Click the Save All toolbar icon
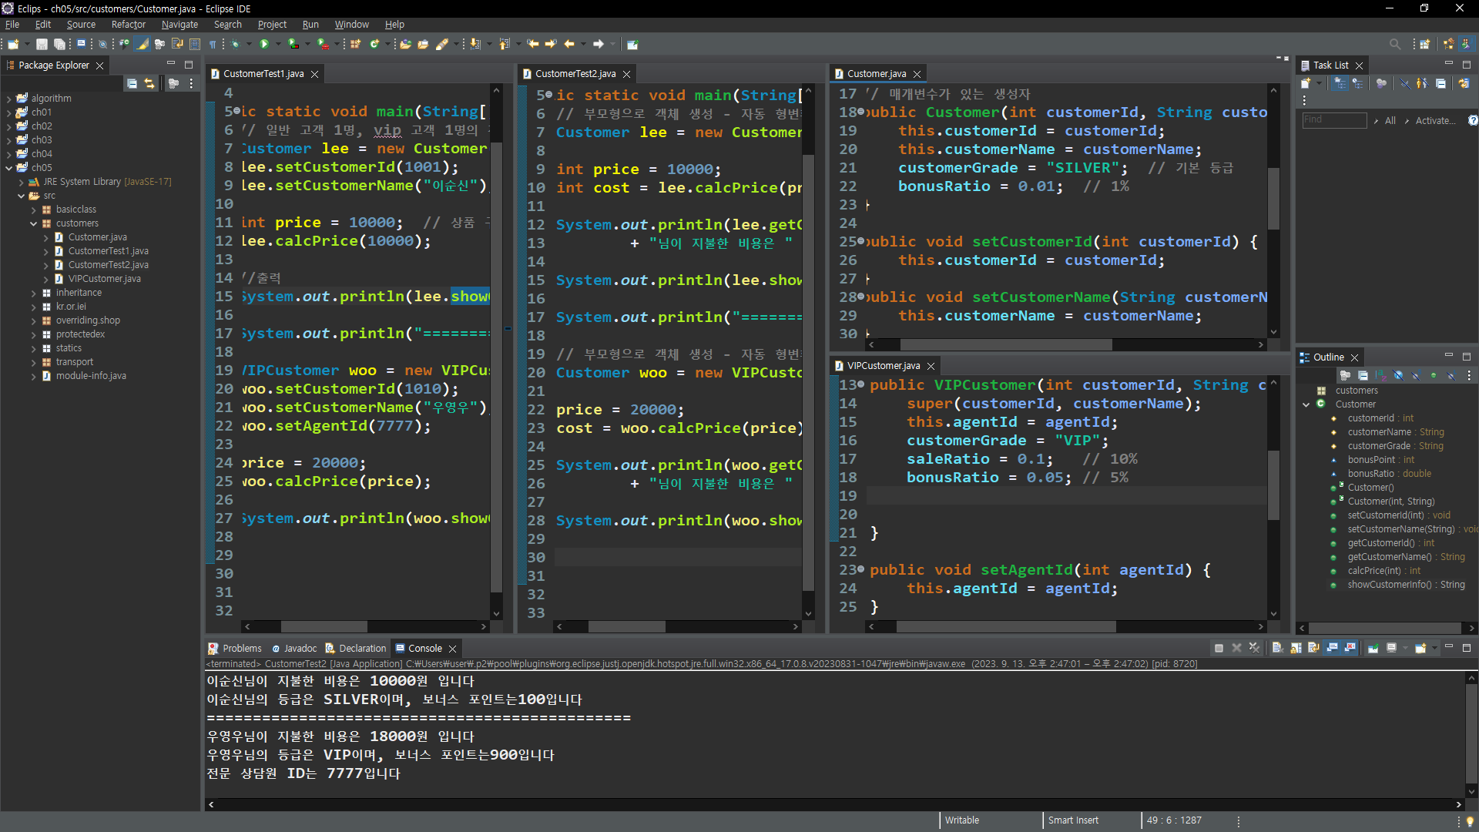This screenshot has width=1479, height=832. pyautogui.click(x=59, y=44)
